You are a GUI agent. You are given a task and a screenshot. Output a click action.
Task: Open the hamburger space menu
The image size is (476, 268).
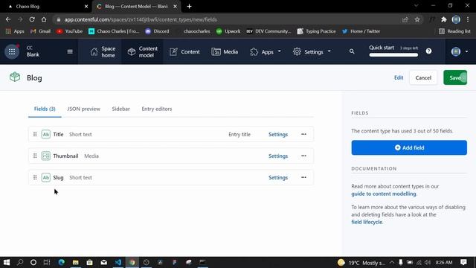(x=70, y=51)
